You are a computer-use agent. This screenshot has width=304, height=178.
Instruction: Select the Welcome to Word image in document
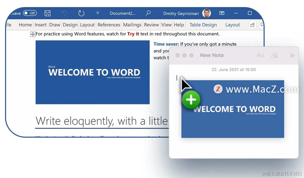[92, 72]
